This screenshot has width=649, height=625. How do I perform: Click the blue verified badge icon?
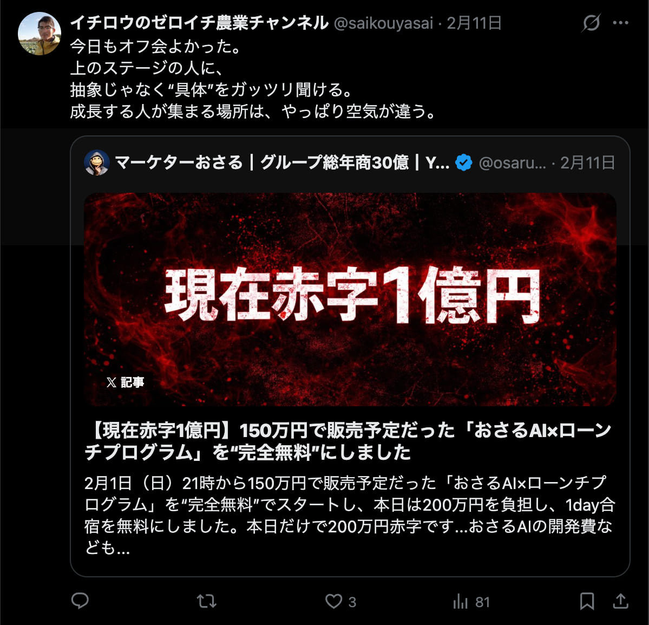pyautogui.click(x=463, y=162)
